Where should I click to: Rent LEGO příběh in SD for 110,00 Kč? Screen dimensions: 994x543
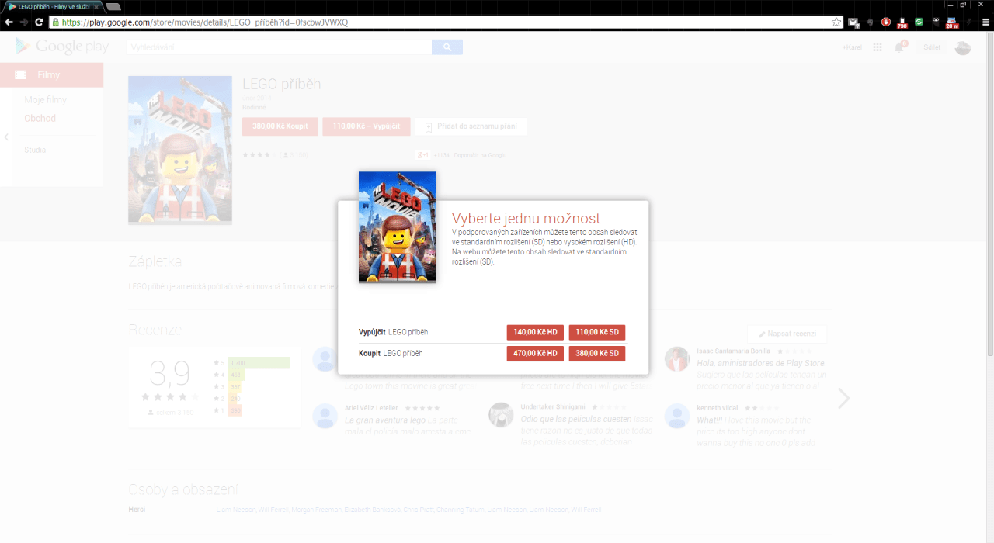pyautogui.click(x=597, y=332)
